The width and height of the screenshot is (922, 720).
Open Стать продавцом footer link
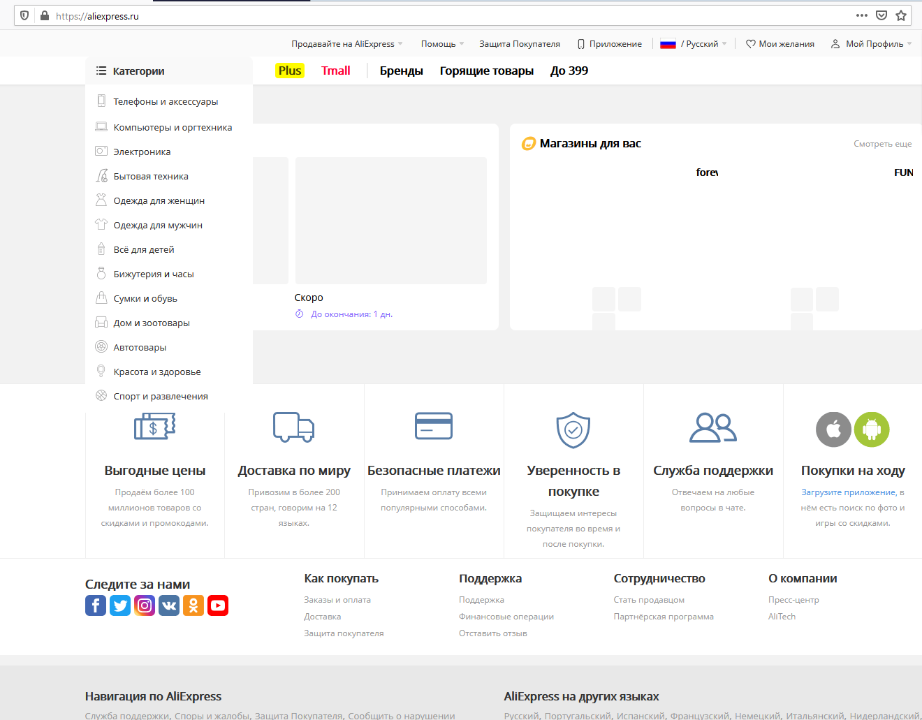point(649,600)
